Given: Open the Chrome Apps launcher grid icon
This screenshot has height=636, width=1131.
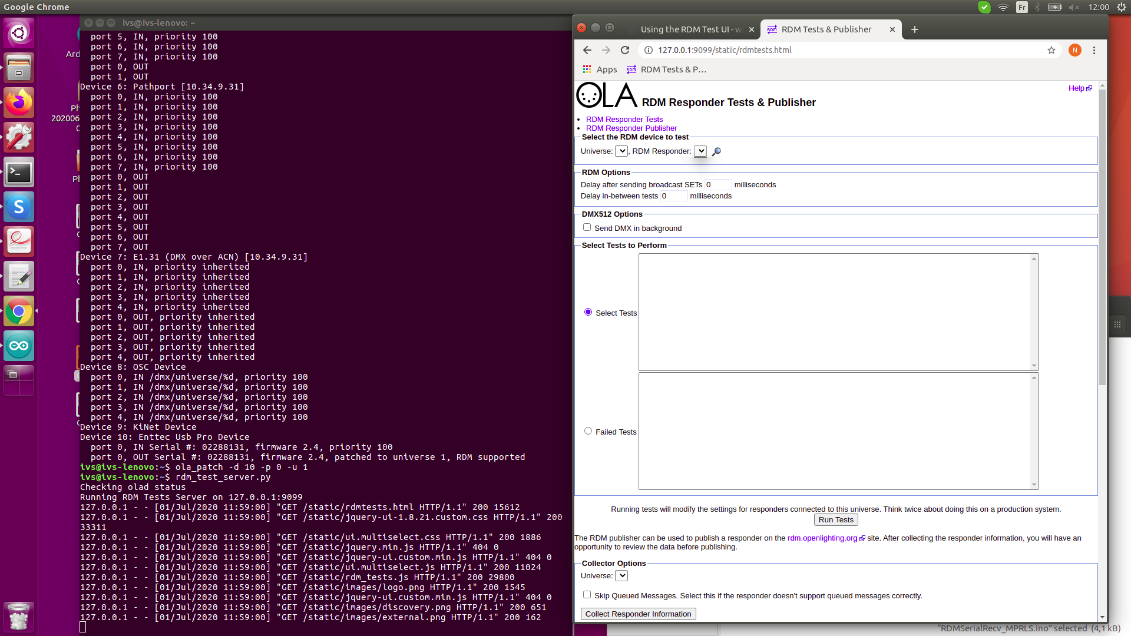Looking at the screenshot, I should click(x=587, y=69).
